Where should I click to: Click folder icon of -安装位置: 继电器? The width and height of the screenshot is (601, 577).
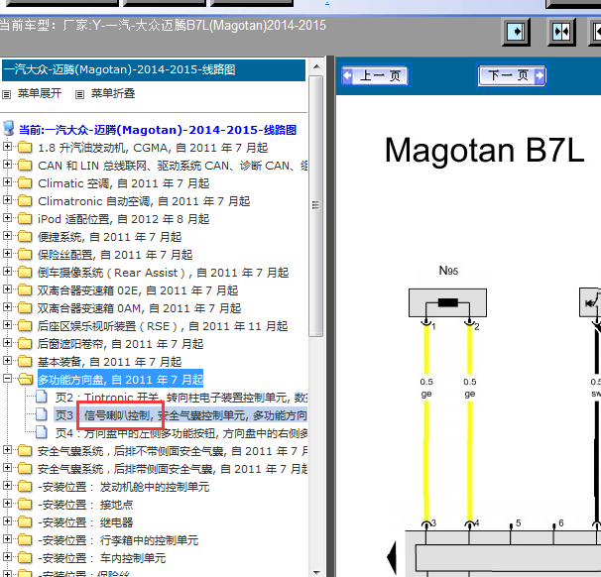click(x=25, y=522)
